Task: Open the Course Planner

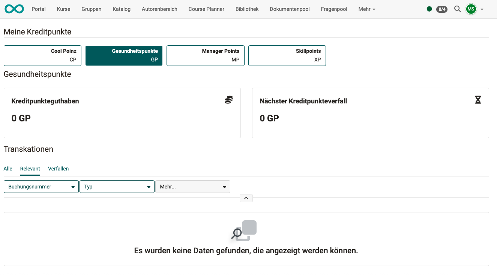Action: coord(206,9)
